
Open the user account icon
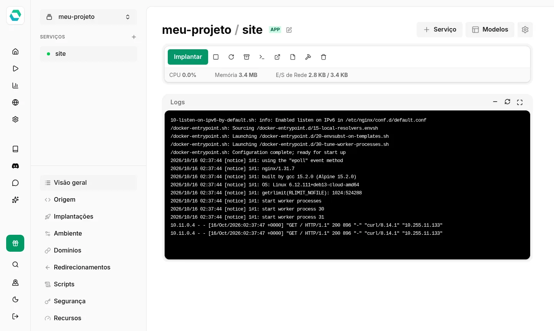tap(15, 283)
